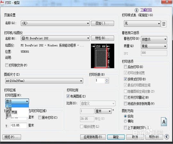Collapse the dialog with the arrow icon

(x=167, y=137)
